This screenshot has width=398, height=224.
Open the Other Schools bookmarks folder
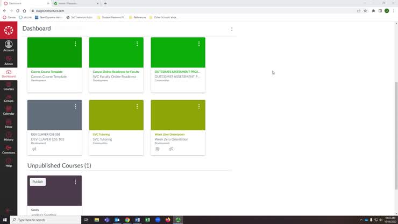[x=164, y=17]
